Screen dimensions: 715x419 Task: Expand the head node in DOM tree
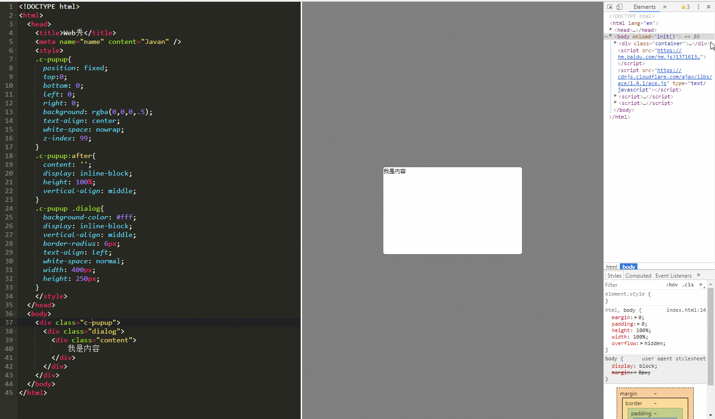(x=611, y=29)
